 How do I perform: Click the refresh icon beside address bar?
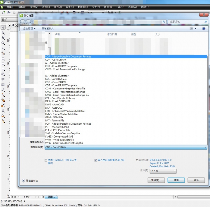point(164,22)
